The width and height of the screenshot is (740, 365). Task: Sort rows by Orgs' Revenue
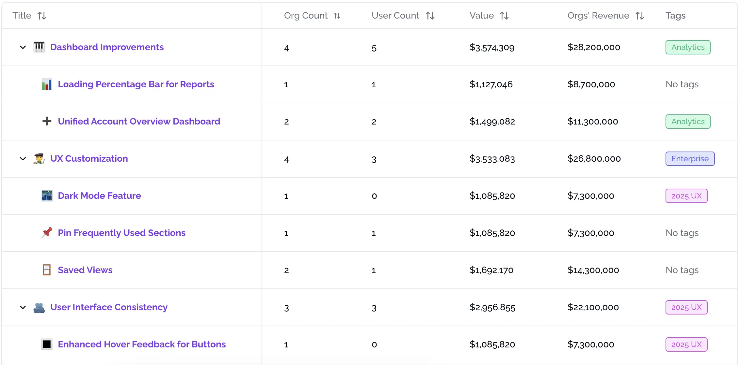[640, 16]
